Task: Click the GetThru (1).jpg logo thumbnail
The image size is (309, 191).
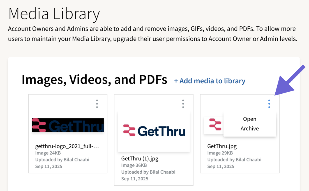Action: click(x=154, y=132)
